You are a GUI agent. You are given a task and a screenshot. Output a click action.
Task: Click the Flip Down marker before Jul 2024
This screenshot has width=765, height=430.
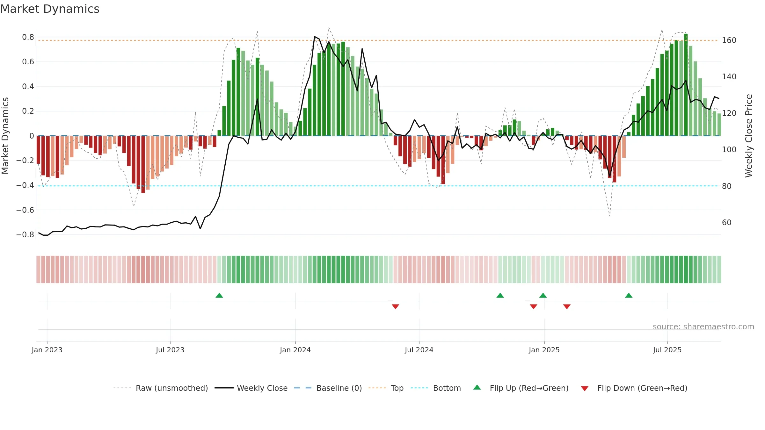pyautogui.click(x=395, y=306)
